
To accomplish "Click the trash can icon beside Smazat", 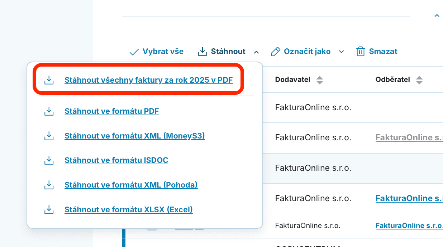I will 360,52.
